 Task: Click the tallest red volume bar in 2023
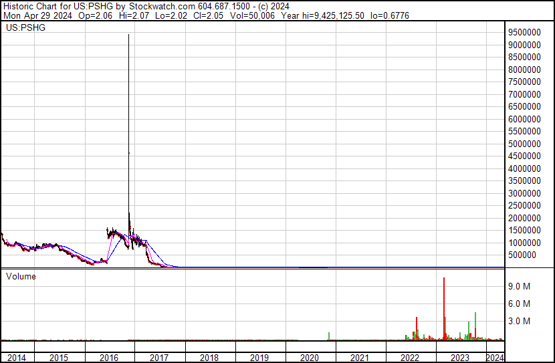click(443, 308)
